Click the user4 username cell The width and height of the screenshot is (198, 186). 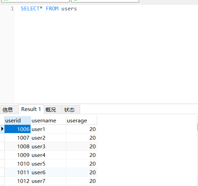point(48,155)
